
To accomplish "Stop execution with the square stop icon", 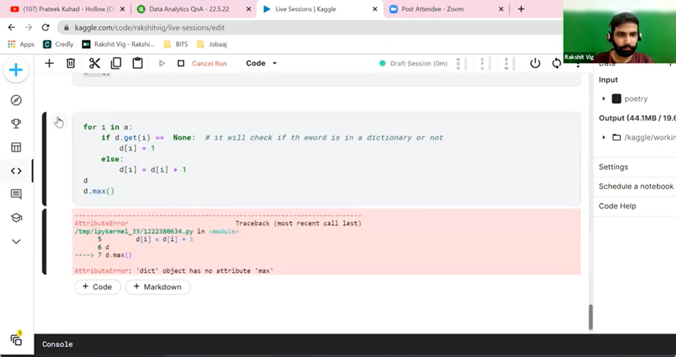I will point(181,63).
